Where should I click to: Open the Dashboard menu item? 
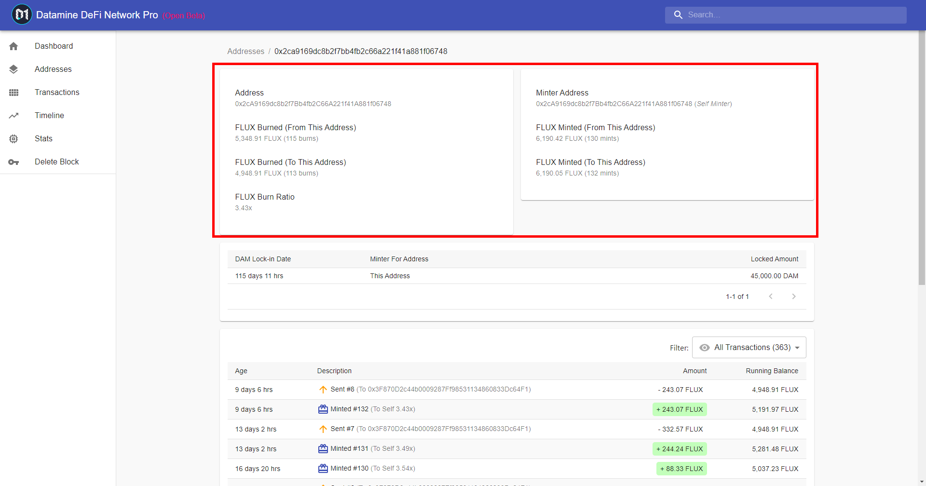(58, 46)
